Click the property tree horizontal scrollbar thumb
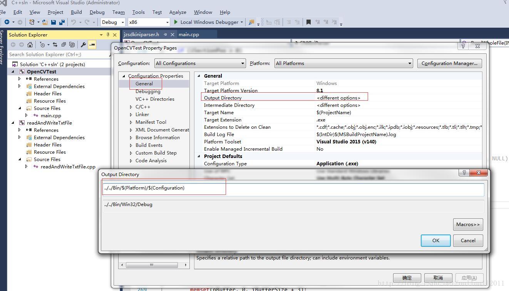 tap(152, 265)
